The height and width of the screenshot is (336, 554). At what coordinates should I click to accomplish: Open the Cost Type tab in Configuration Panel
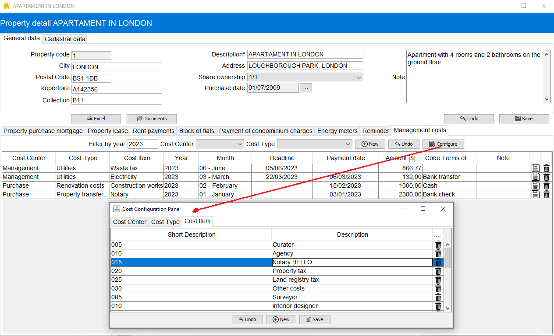tap(165, 222)
